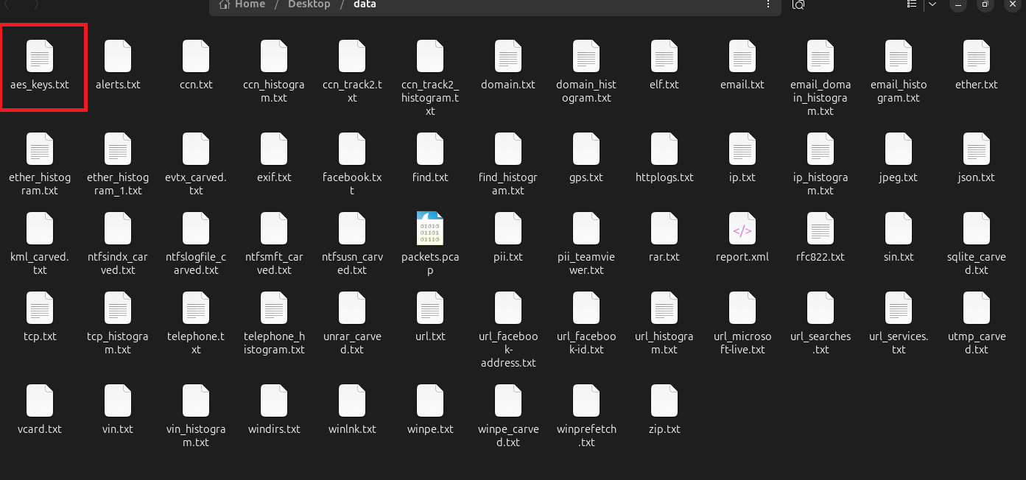This screenshot has width=1026, height=480.
Task: Click the url_searches.txt file name
Action: (821, 343)
